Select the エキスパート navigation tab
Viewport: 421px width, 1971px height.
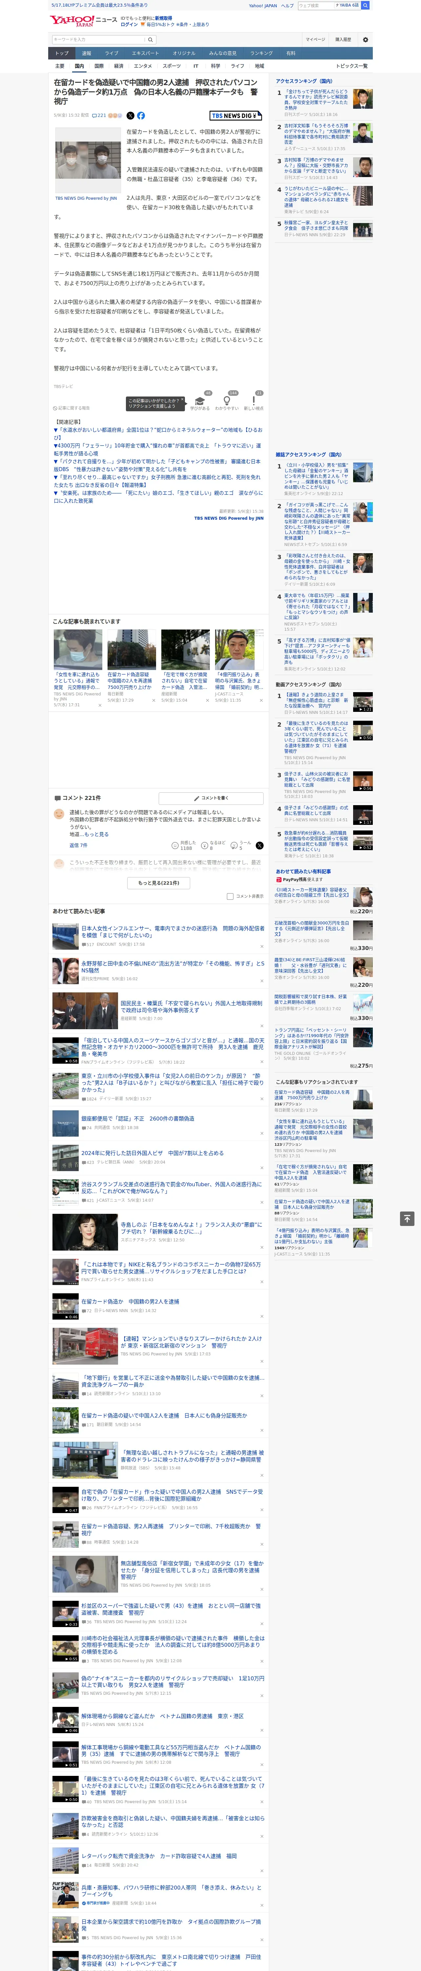click(x=145, y=54)
